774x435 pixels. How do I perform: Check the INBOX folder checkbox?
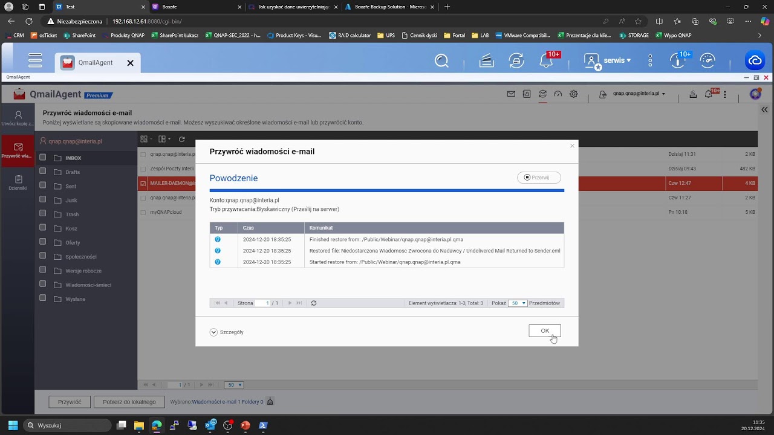point(43,158)
